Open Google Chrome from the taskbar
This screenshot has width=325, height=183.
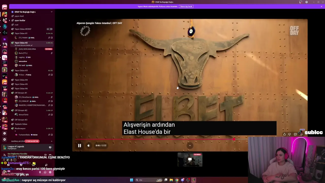tap(177, 180)
